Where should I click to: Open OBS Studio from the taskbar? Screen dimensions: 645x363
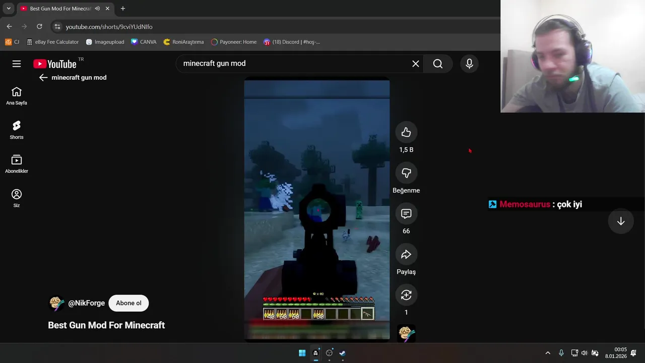click(329, 353)
